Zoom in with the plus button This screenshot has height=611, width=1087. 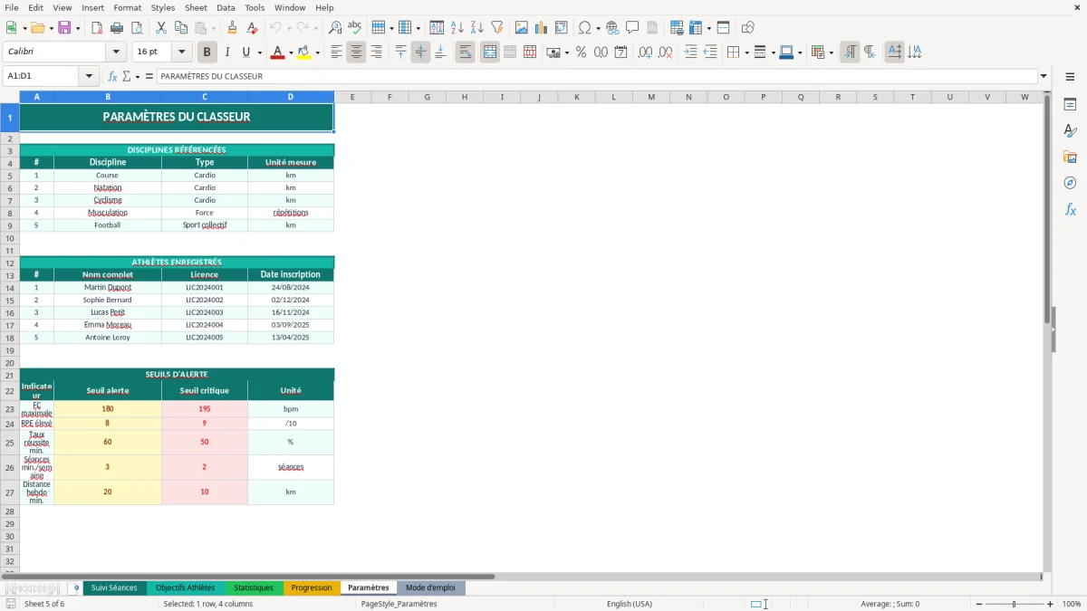tap(1050, 604)
